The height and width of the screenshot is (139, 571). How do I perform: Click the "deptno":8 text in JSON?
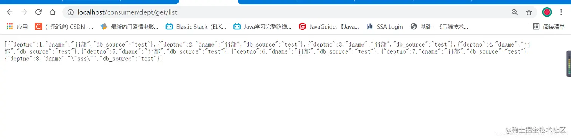[23, 59]
